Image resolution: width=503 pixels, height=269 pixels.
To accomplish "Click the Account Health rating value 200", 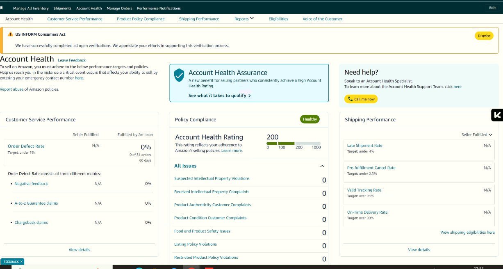I will [x=272, y=137].
